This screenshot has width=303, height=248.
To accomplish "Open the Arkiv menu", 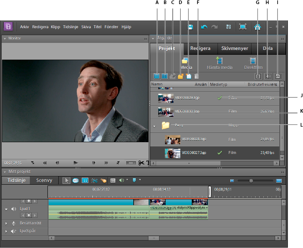I will tap(25, 27).
